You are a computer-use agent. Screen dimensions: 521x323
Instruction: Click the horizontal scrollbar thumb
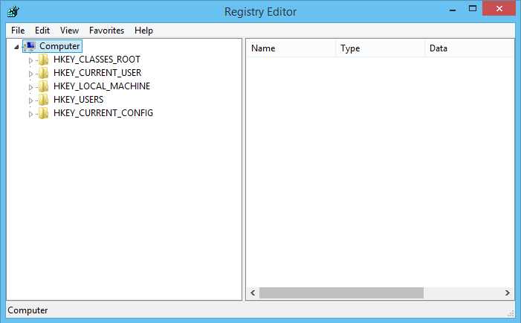[x=341, y=292]
